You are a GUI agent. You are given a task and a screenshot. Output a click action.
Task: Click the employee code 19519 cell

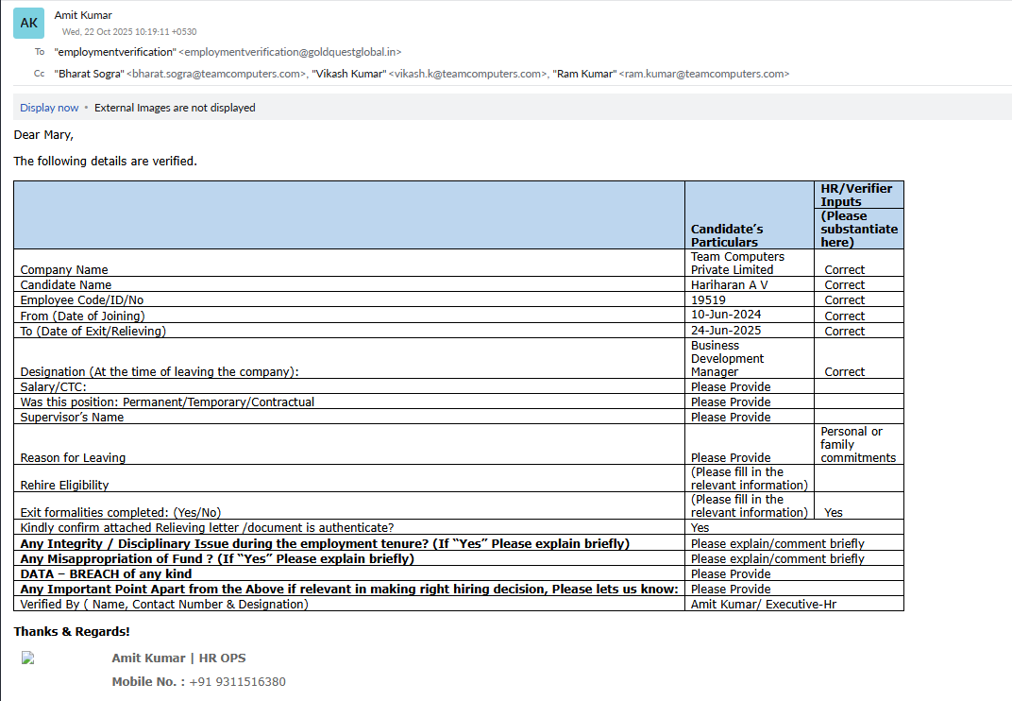(x=708, y=300)
